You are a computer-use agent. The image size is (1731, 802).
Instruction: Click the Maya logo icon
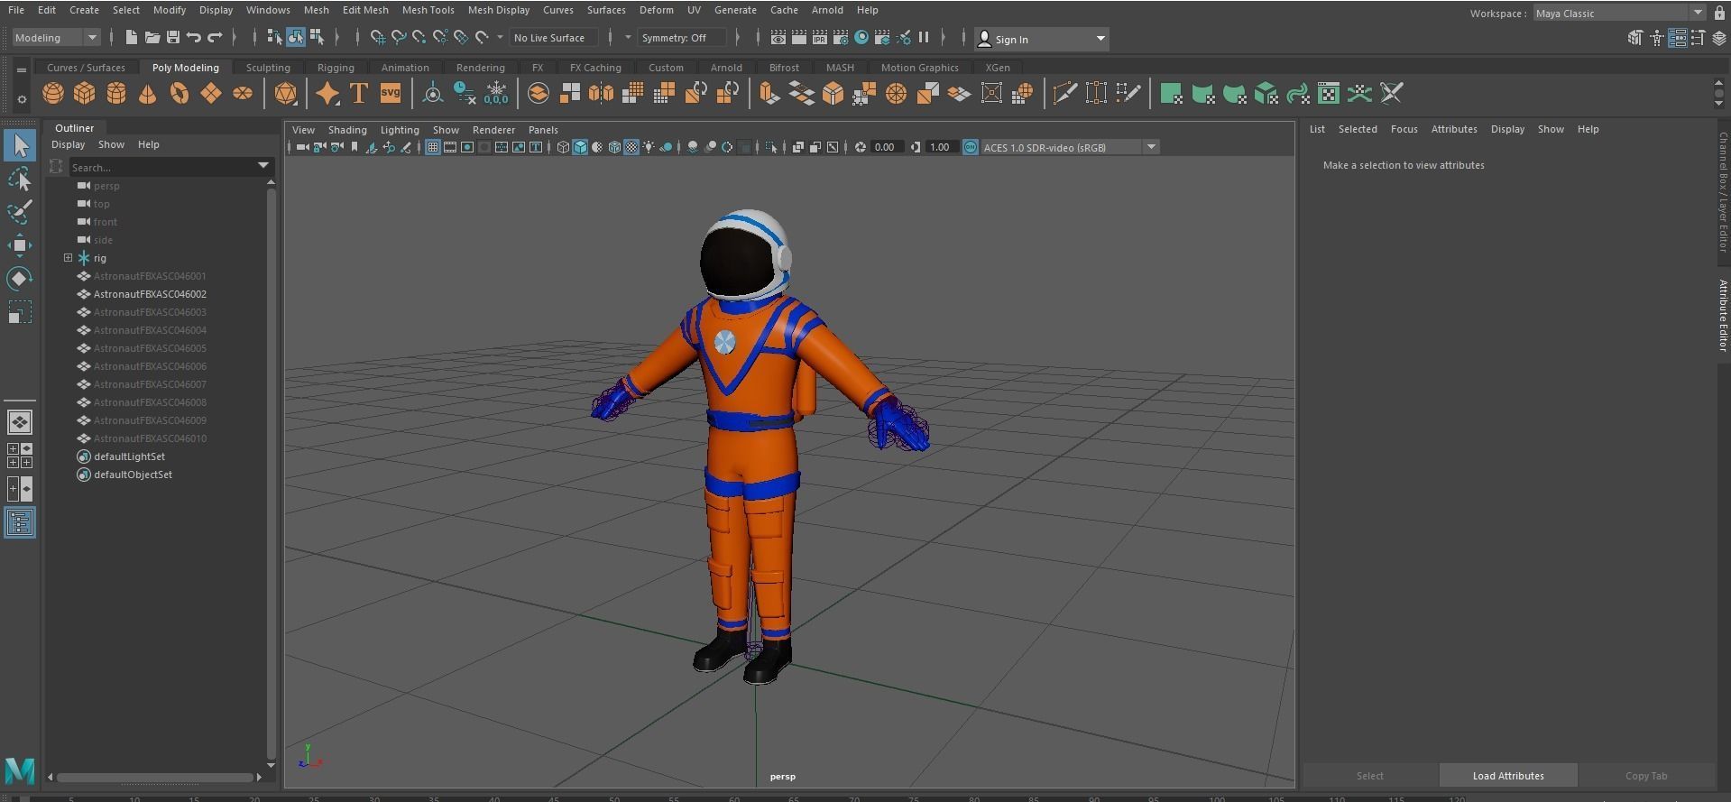pyautogui.click(x=20, y=771)
